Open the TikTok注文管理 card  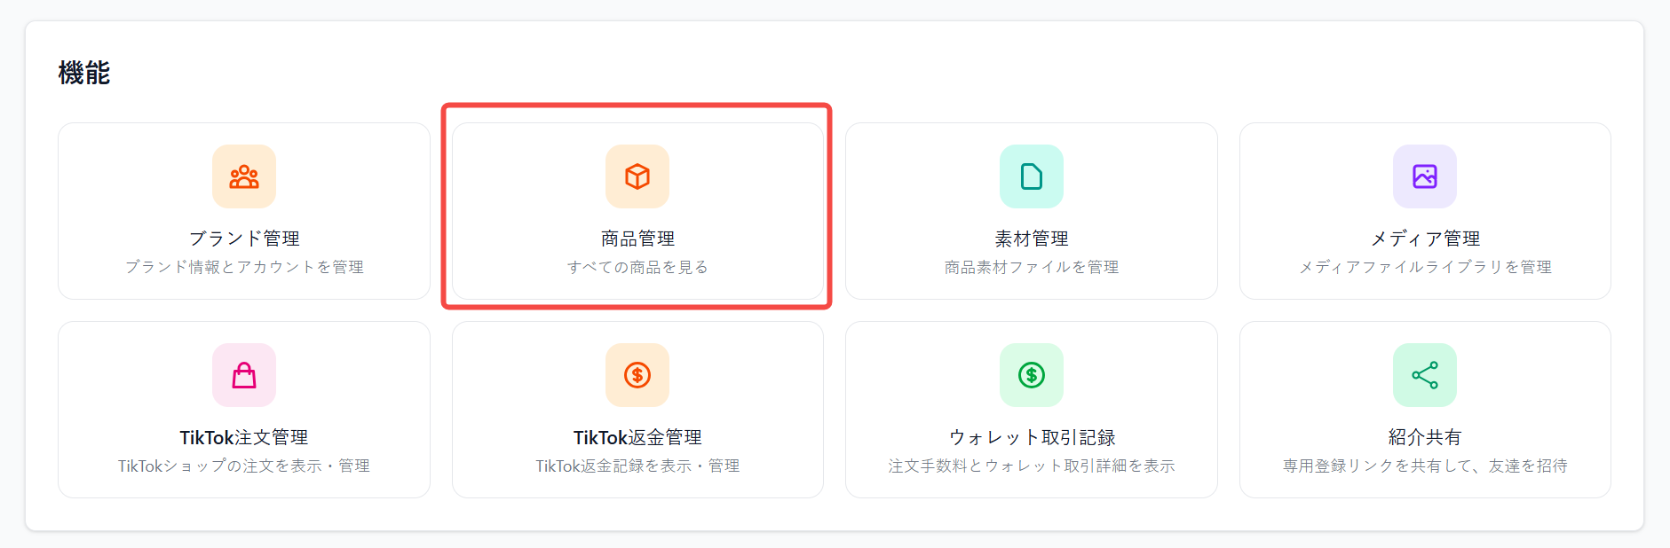tap(243, 409)
